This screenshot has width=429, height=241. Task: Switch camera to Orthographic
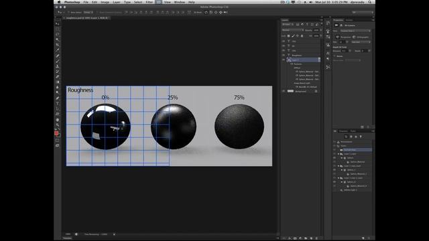pos(361,37)
